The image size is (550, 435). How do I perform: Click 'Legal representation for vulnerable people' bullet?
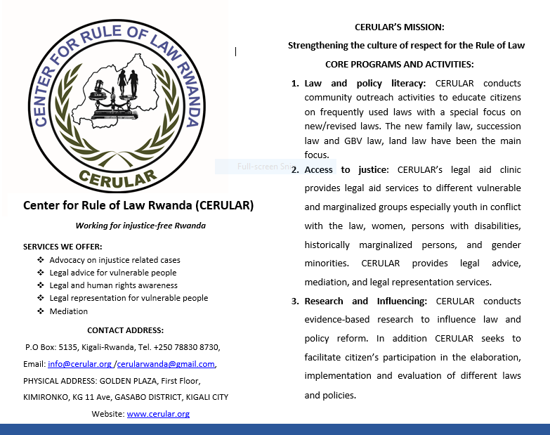(x=129, y=298)
